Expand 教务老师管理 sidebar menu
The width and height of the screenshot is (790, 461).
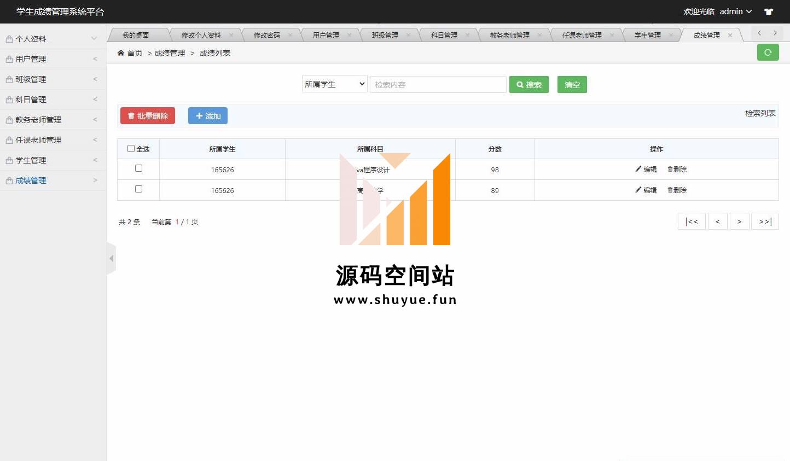click(x=53, y=120)
